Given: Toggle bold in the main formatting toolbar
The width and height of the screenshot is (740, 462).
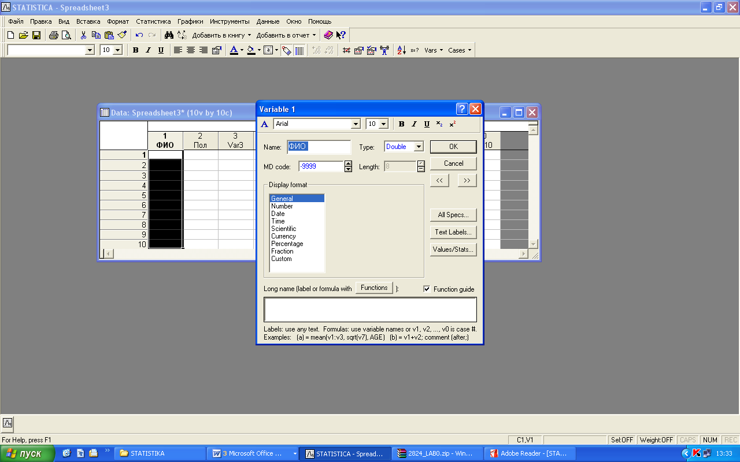Looking at the screenshot, I should tap(135, 50).
